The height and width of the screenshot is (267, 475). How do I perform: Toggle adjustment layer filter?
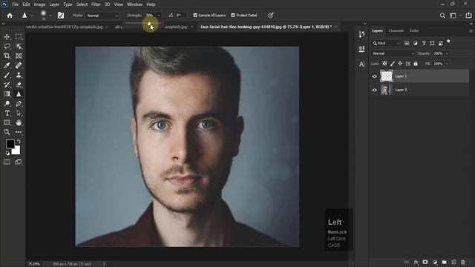(416, 43)
